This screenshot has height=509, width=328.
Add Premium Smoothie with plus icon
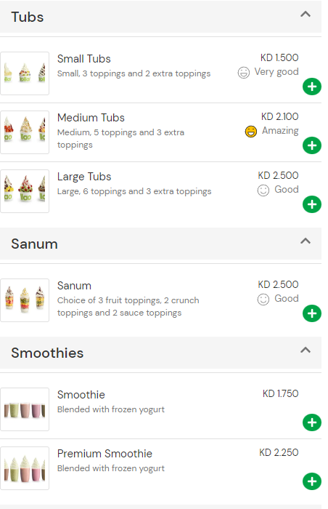tap(312, 481)
